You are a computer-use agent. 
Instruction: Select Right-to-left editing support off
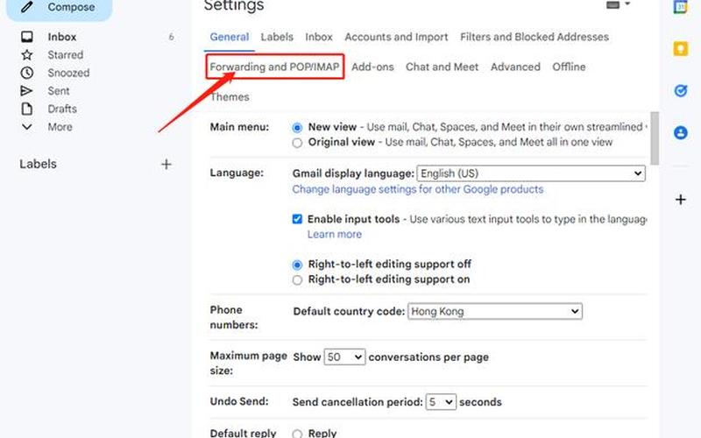(297, 265)
